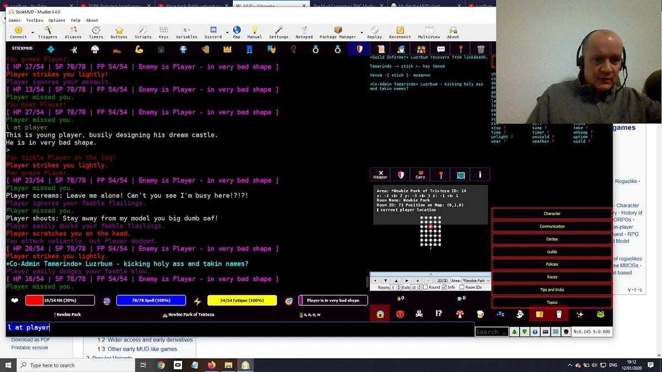Click the red devil emote icon
This screenshot has width=662, height=372.
(399, 314)
